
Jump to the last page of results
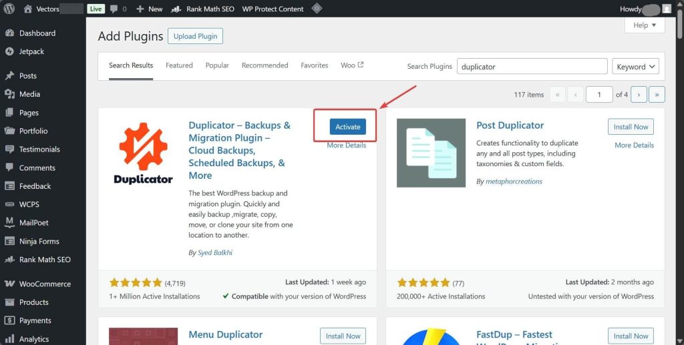tap(657, 95)
